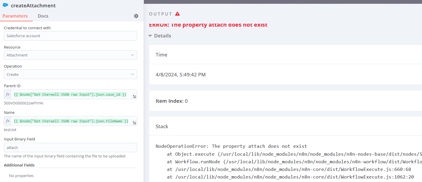Switch to the Docs tab
The image size is (422, 182).
(43, 16)
